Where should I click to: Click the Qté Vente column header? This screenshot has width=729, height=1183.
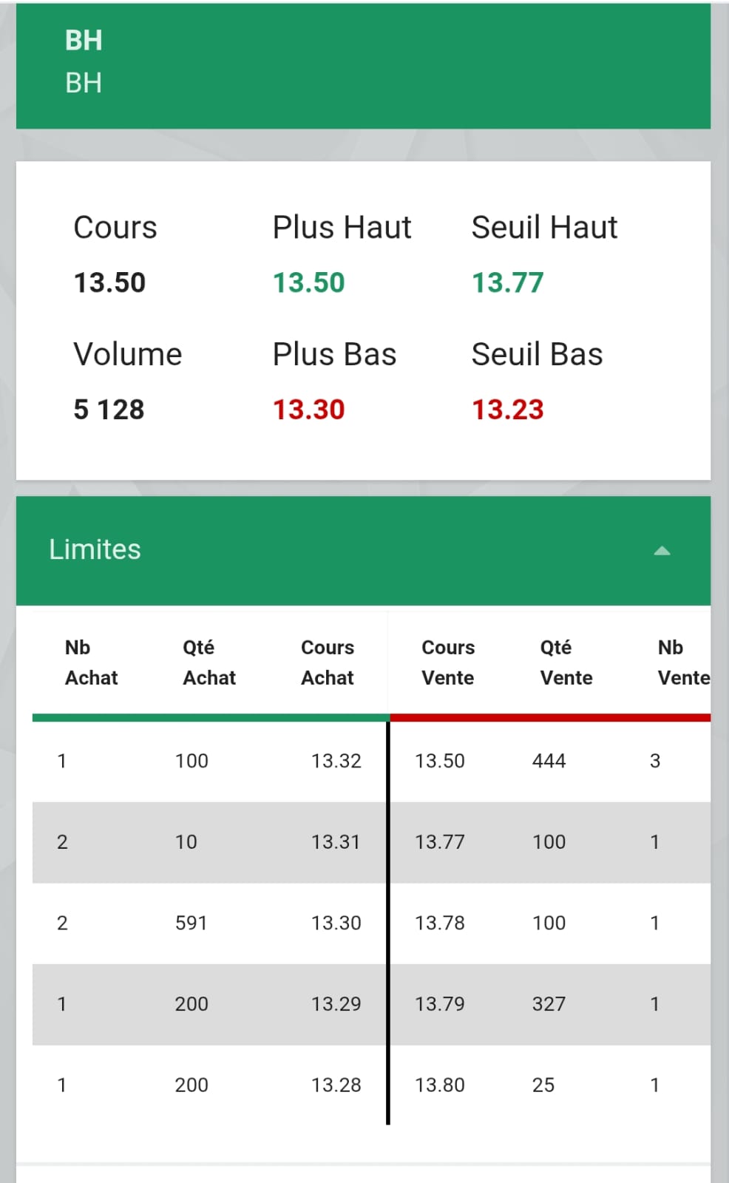tap(566, 662)
